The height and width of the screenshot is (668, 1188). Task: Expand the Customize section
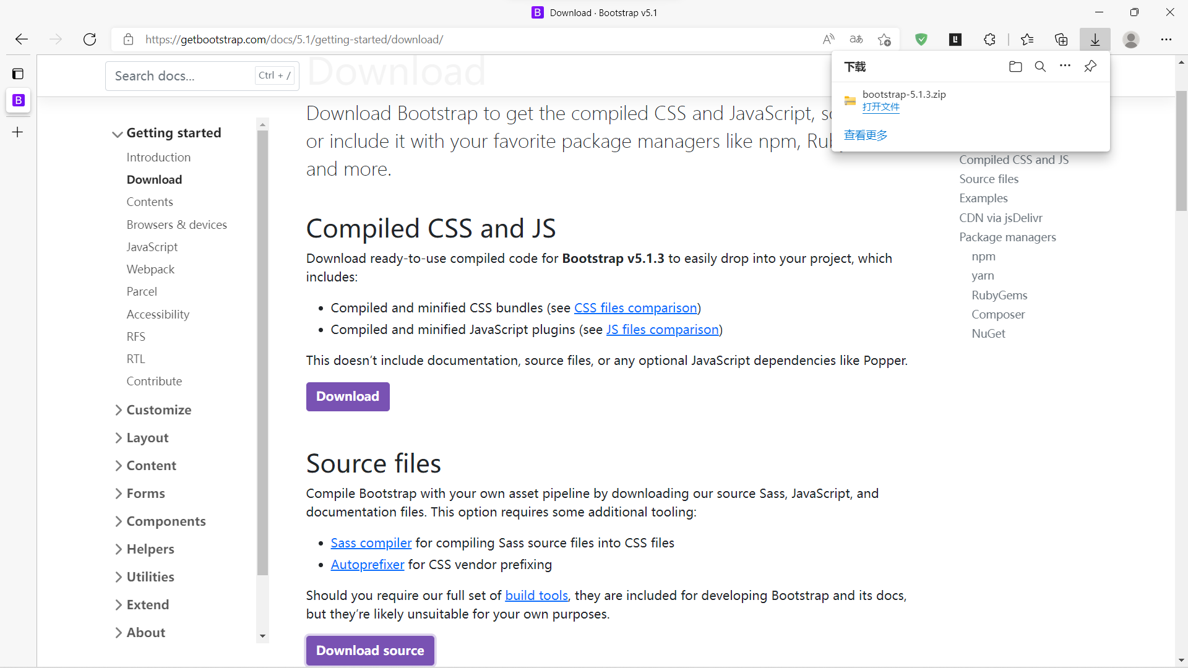click(158, 410)
